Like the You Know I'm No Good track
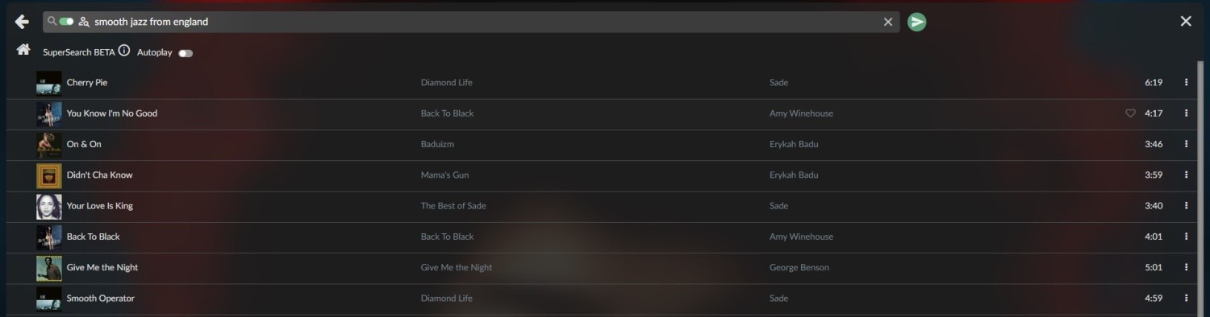Screen dimensions: 1210x317 pyautogui.click(x=1130, y=113)
